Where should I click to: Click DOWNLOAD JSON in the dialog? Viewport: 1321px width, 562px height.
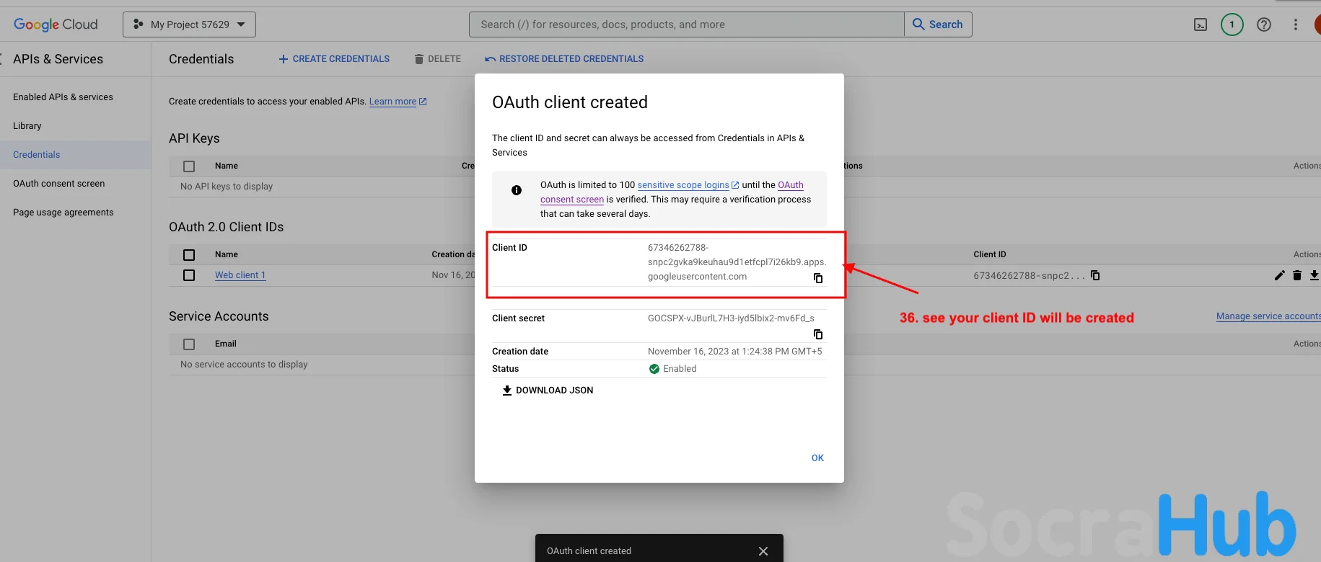pos(548,391)
